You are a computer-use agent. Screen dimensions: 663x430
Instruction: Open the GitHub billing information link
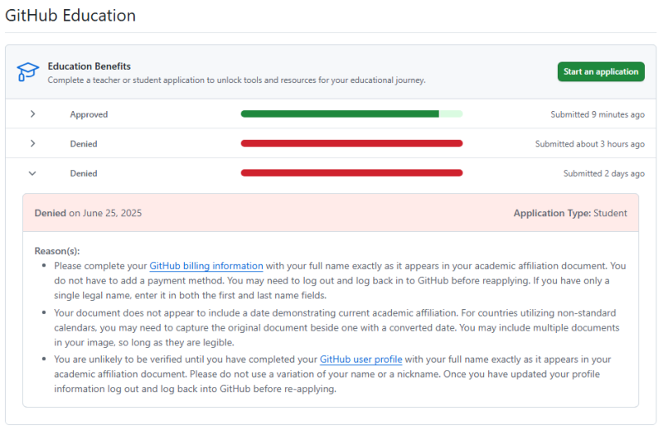(206, 266)
